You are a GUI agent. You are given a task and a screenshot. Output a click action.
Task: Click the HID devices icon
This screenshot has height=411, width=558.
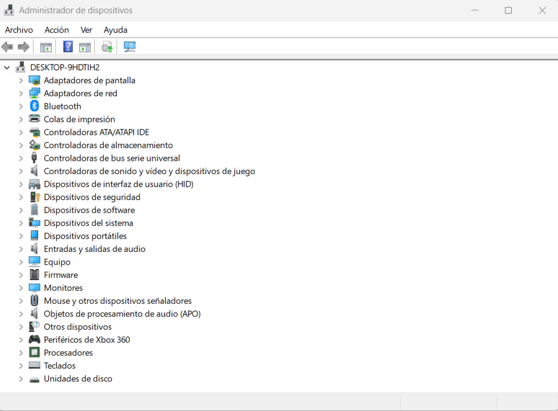coord(35,184)
